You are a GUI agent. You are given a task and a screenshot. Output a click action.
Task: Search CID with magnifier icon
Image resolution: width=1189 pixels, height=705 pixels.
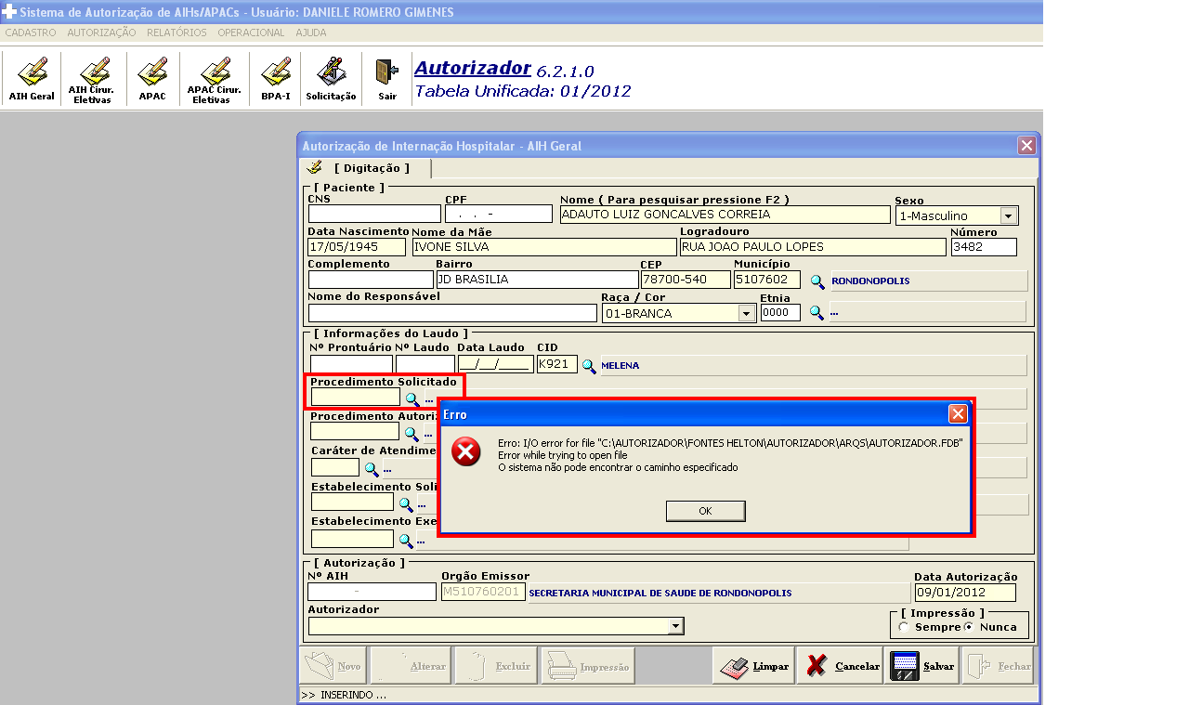[x=589, y=366]
